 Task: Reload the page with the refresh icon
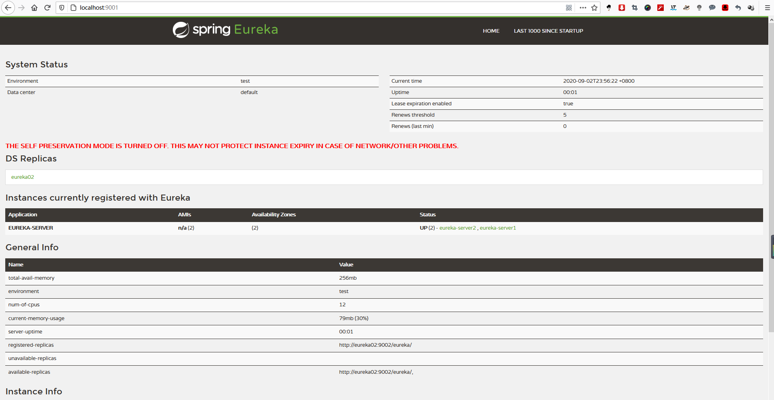(x=47, y=8)
